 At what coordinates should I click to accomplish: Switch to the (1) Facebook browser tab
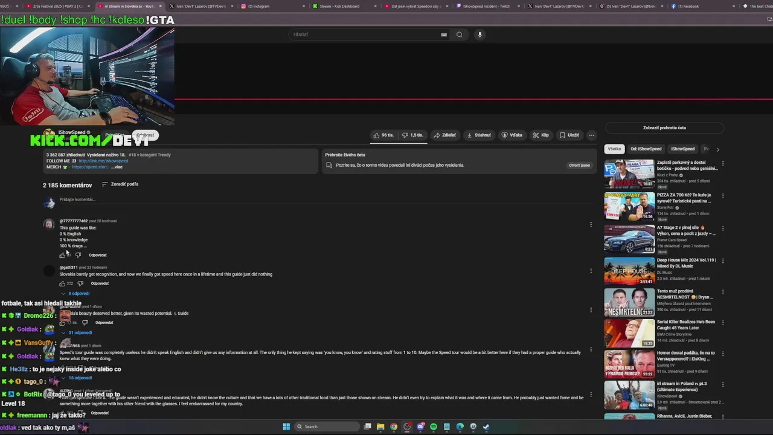[x=704, y=6]
